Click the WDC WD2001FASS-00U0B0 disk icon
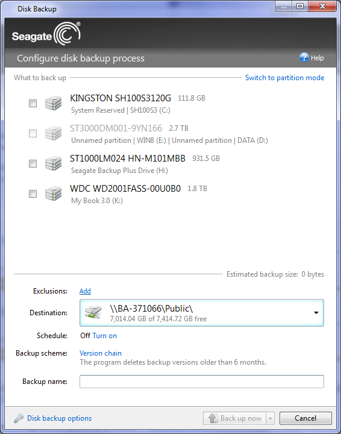Screen dimensions: 341x434 click(x=54, y=193)
